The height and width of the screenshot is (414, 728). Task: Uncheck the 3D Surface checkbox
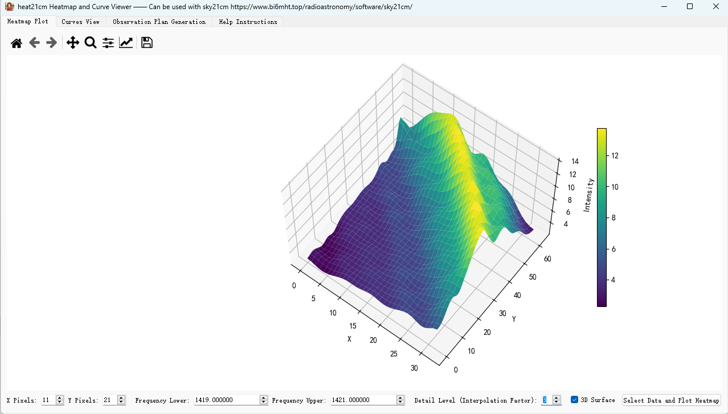click(x=574, y=400)
